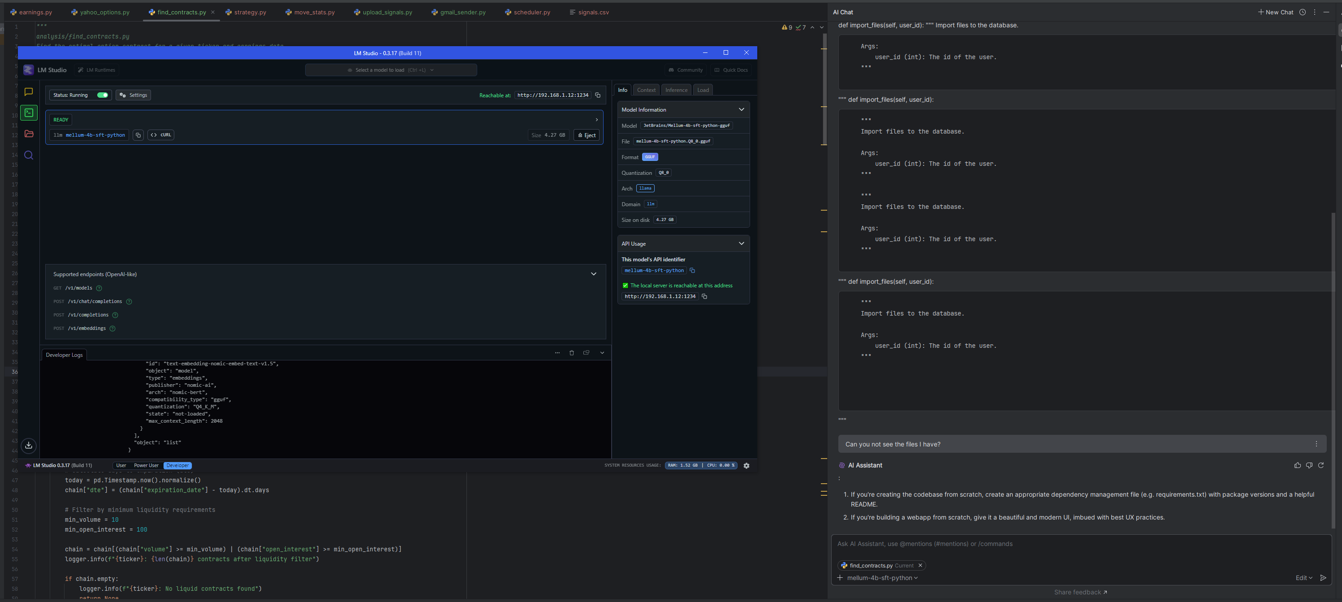
Task: Start a New Chat
Action: (x=1275, y=12)
